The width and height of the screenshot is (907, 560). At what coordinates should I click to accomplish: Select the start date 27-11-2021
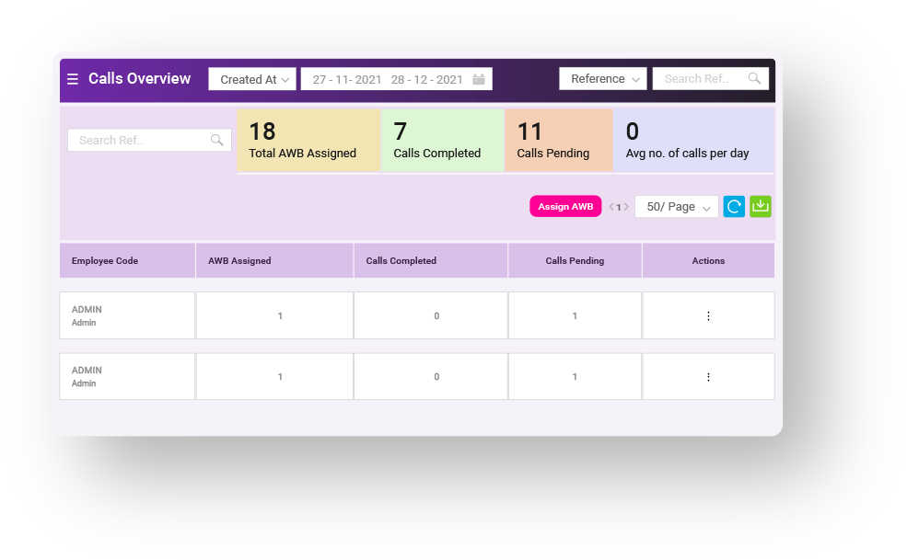point(347,80)
